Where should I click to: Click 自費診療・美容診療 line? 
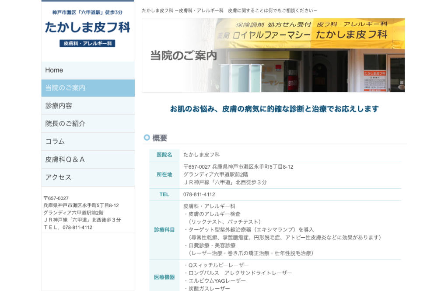pyautogui.click(x=210, y=246)
